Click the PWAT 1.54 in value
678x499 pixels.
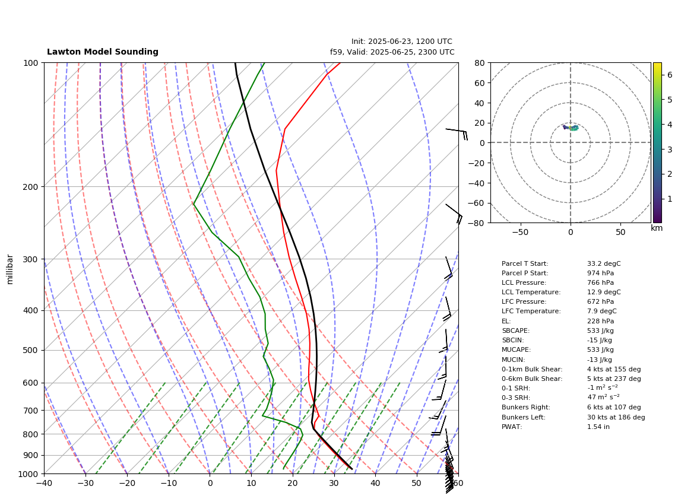598,427
